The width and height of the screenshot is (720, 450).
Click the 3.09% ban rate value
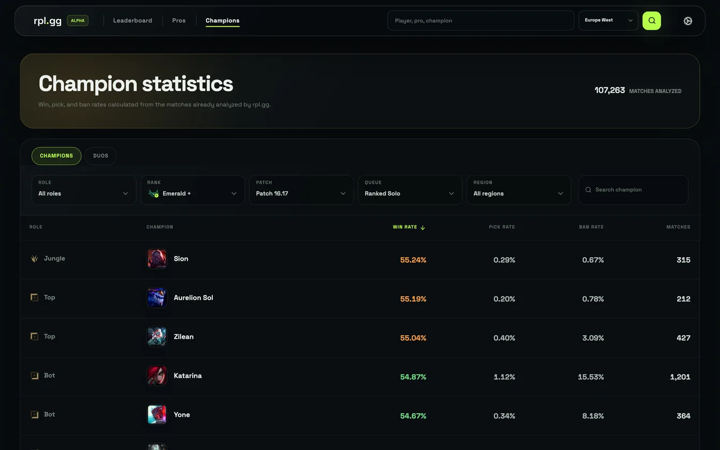(593, 338)
